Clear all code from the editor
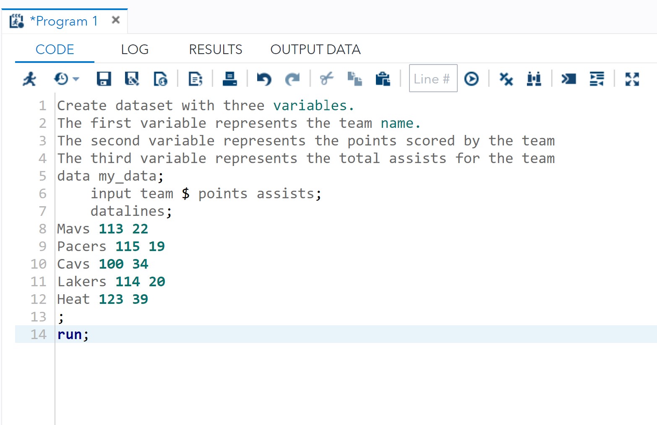Screen dimensions: 657x425 point(506,78)
